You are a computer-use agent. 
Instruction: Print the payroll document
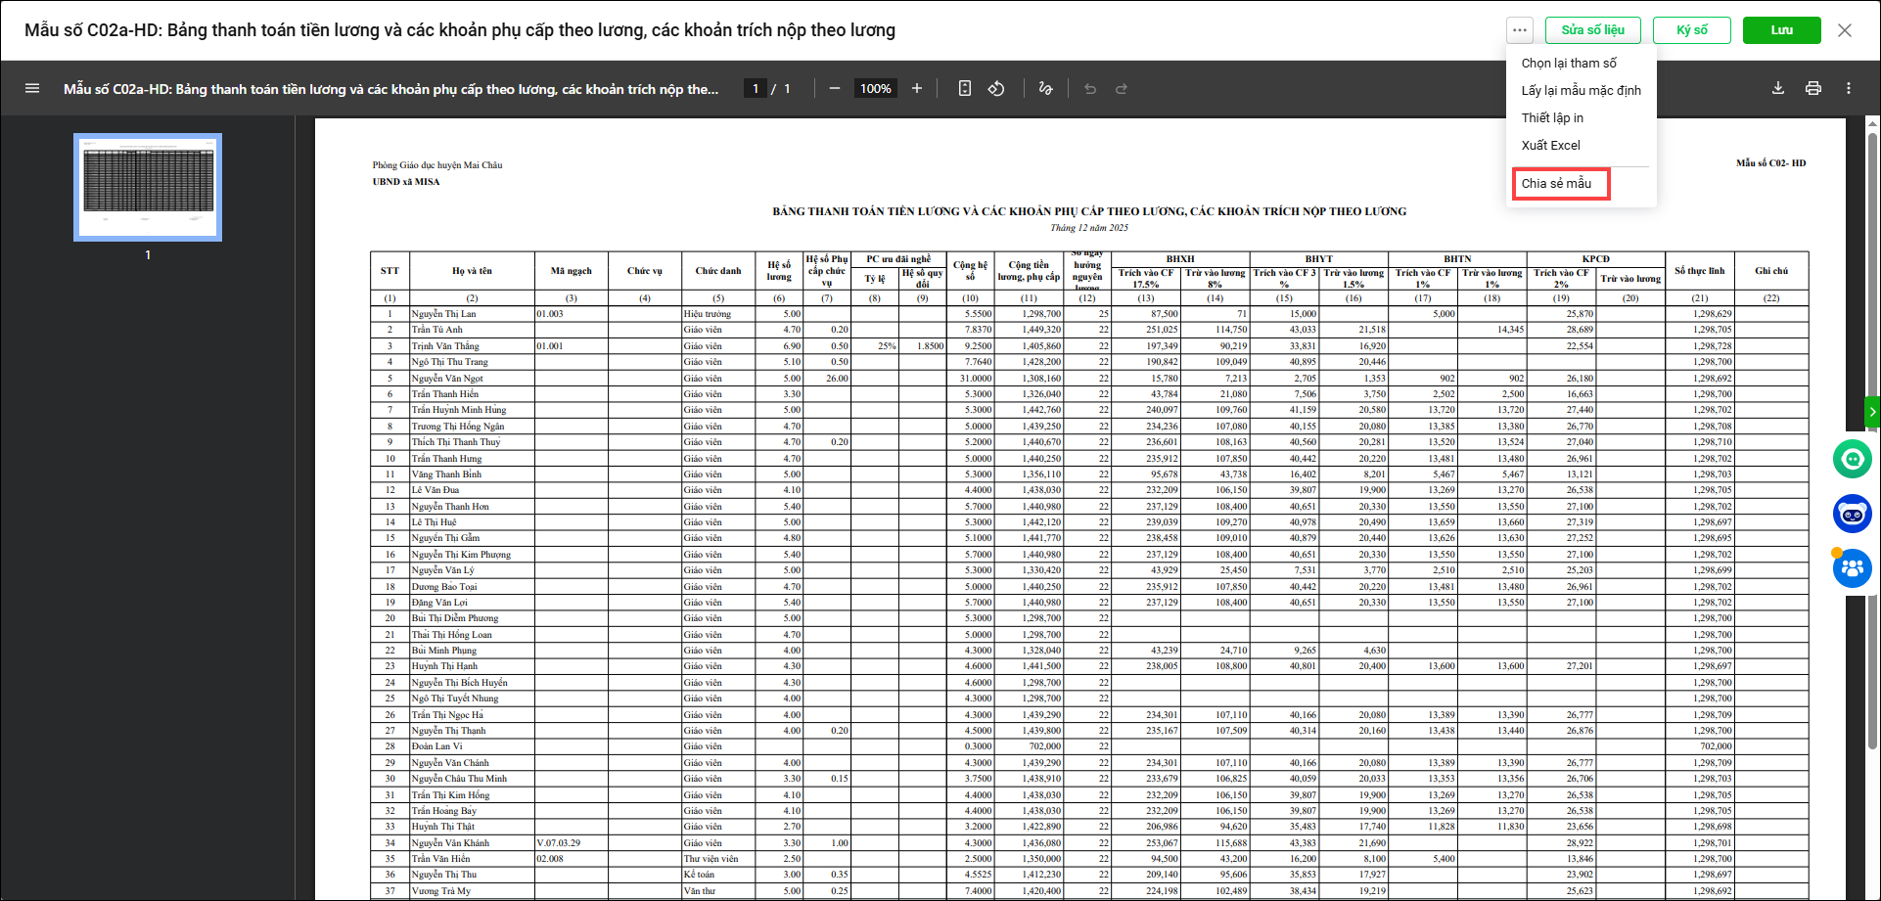click(1813, 88)
